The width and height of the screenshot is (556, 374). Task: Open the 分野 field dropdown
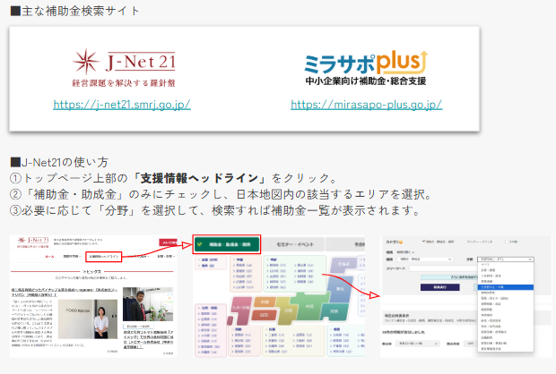508,259
